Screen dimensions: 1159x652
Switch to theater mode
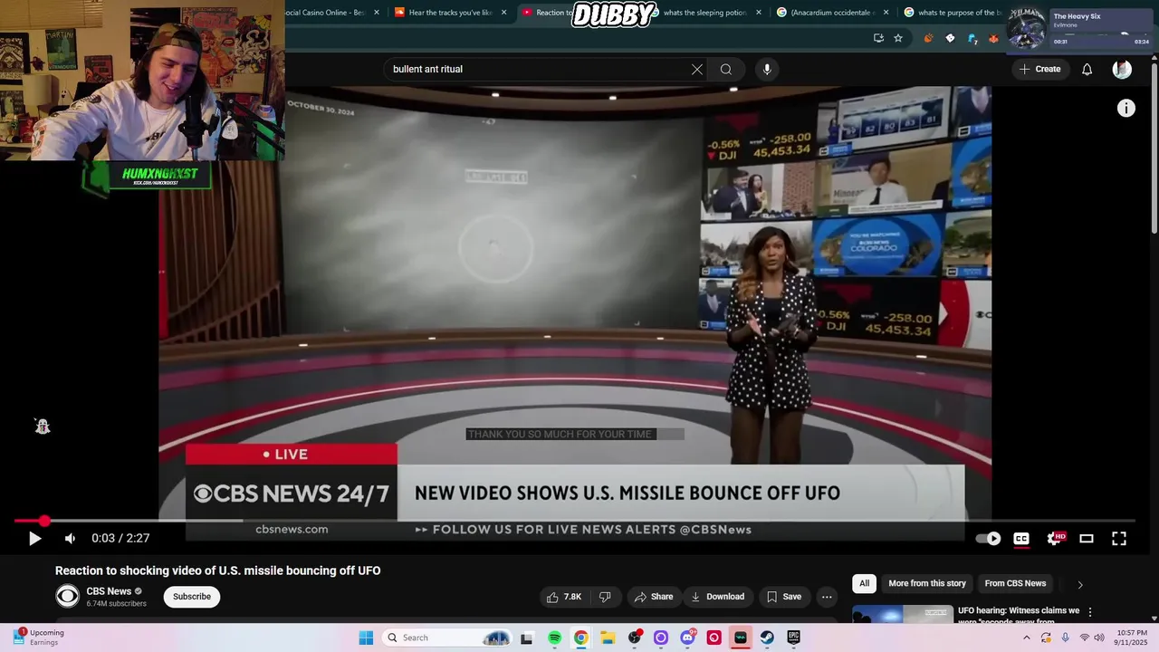point(1087,538)
